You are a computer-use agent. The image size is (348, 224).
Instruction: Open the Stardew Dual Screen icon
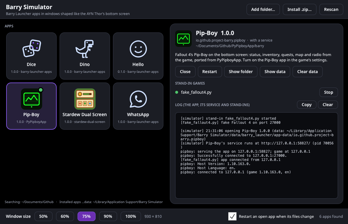click(85, 99)
